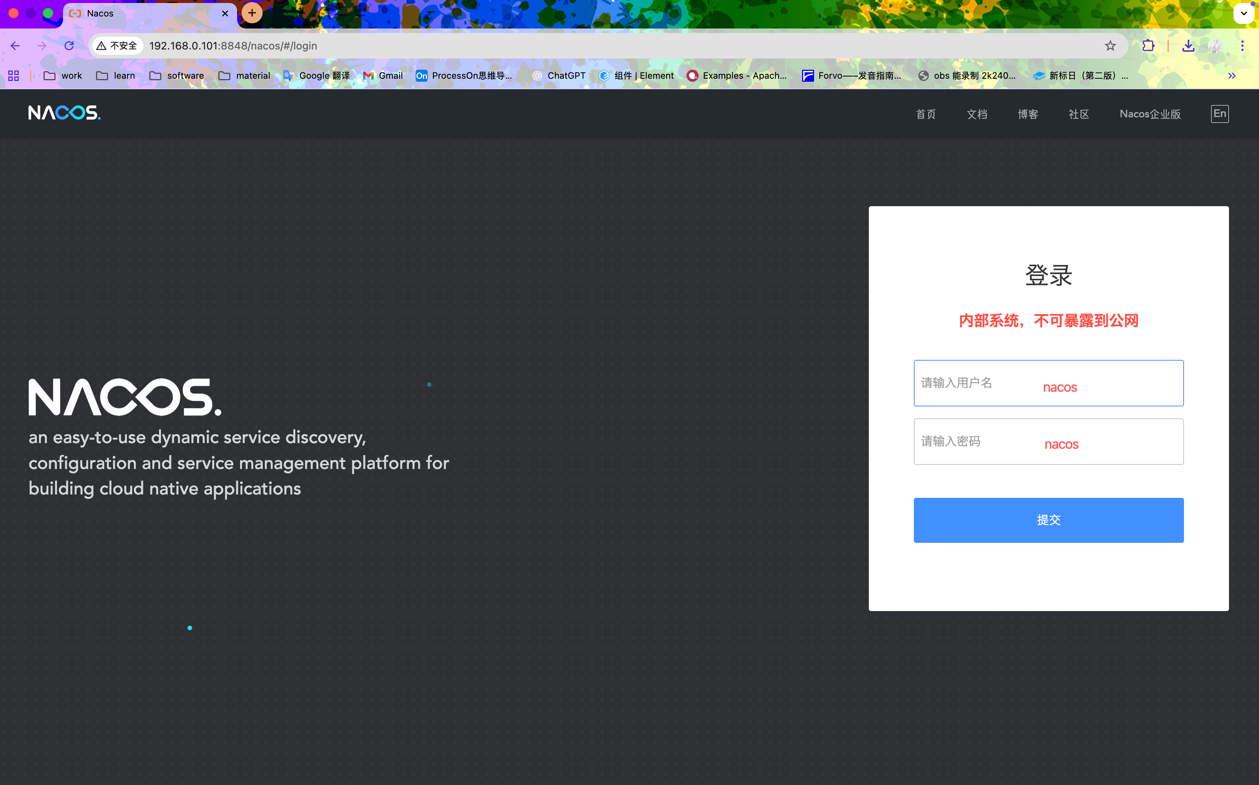Open Chrome three-dot menu
Image resolution: width=1259 pixels, height=785 pixels.
1242,46
